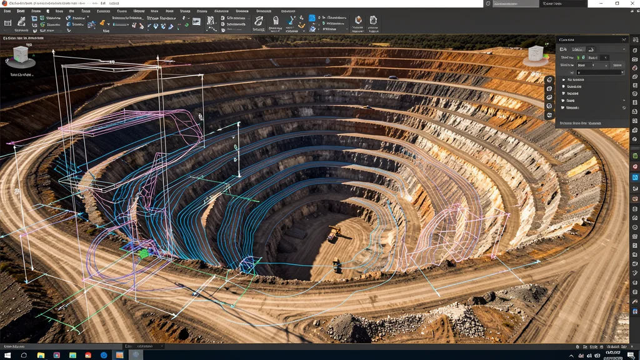Maximize the application window
The image size is (640, 360).
coord(617,3)
